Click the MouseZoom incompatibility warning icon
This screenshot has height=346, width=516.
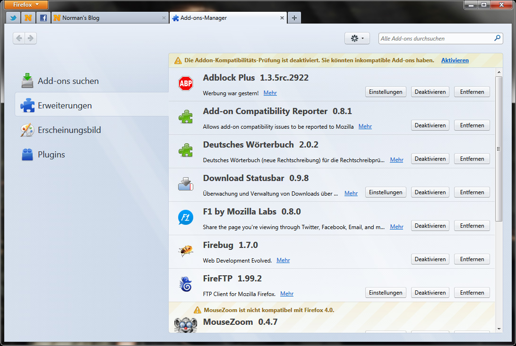tap(198, 310)
